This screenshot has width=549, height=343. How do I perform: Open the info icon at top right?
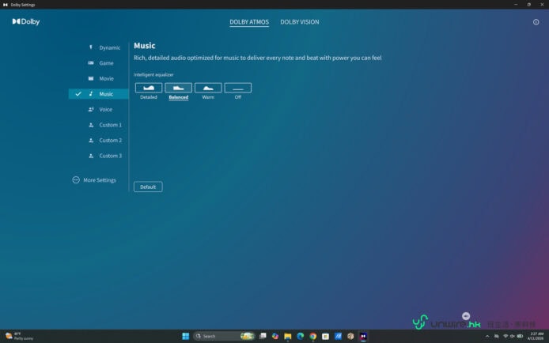click(536, 22)
